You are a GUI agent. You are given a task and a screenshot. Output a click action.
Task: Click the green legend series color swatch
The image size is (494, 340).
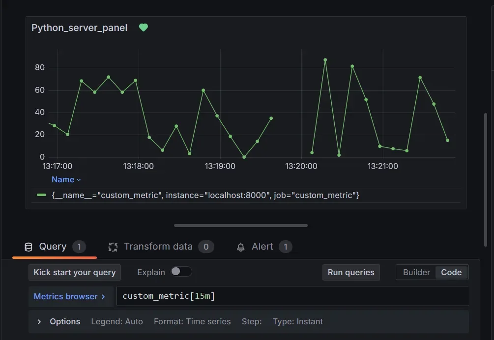point(42,195)
